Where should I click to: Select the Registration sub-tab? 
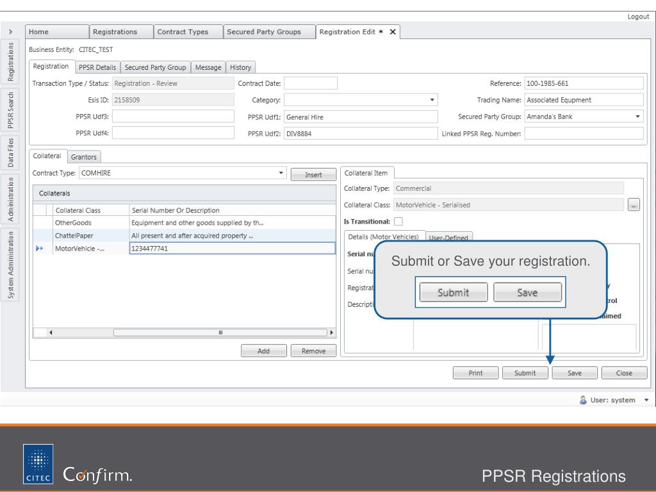(x=51, y=67)
